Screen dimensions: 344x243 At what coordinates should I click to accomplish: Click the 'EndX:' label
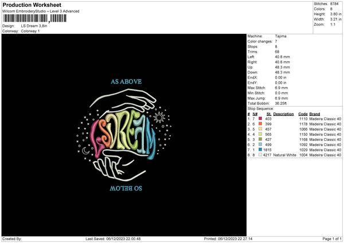(x=252, y=77)
